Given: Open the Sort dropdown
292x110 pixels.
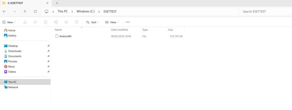Looking at the screenshot, I should coord(92,22).
